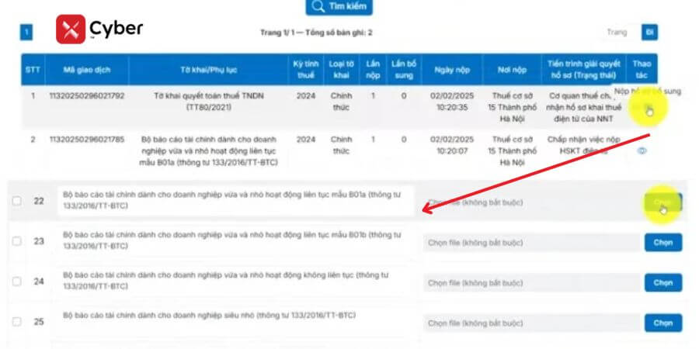Screen dimensions: 699x349
Task: Click the file field in row 23
Action: [x=530, y=243]
